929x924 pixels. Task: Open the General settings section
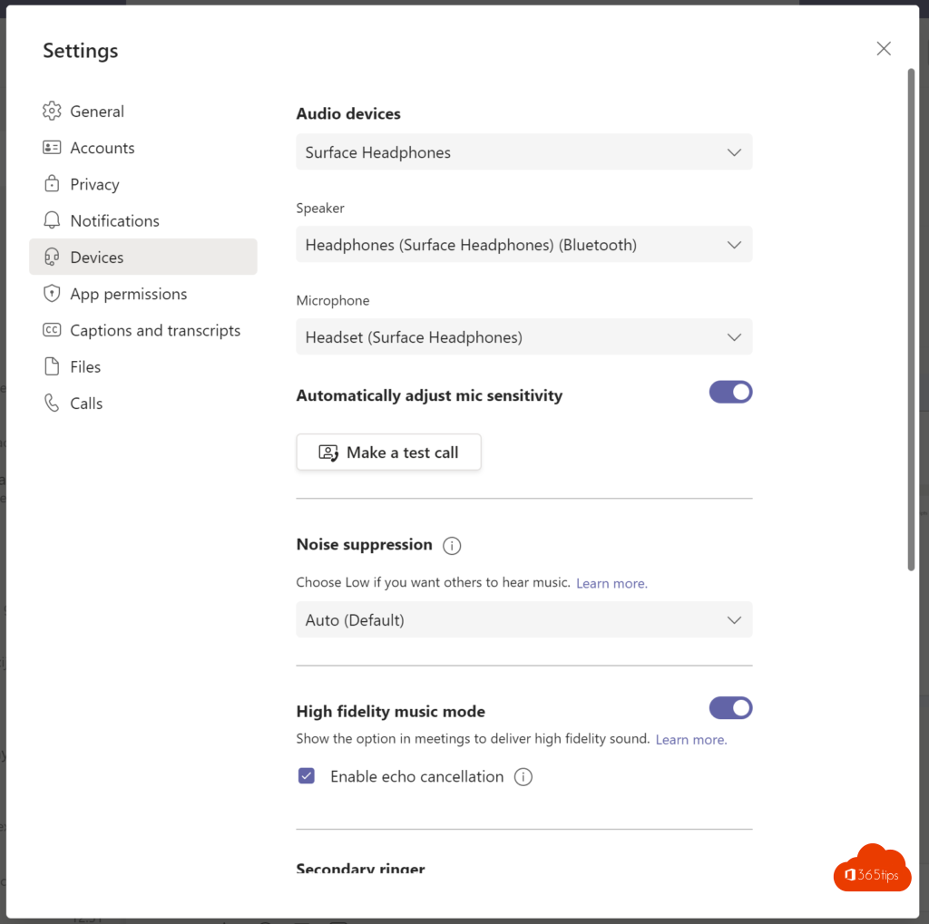(x=142, y=111)
